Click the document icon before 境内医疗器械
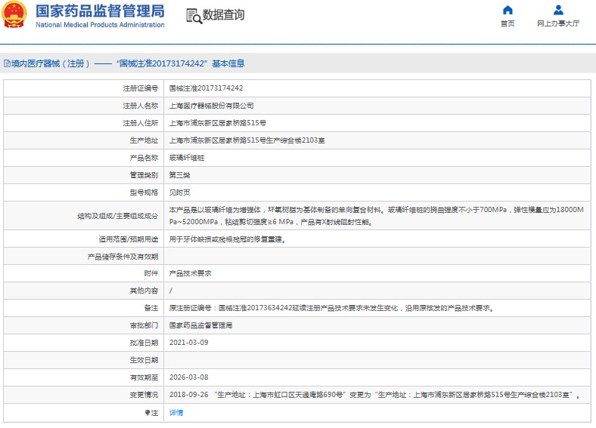 pyautogui.click(x=7, y=64)
